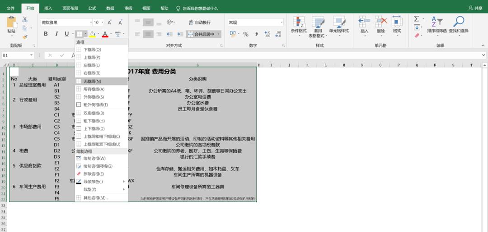Click 'Tell me what you want' search

(x=197, y=9)
